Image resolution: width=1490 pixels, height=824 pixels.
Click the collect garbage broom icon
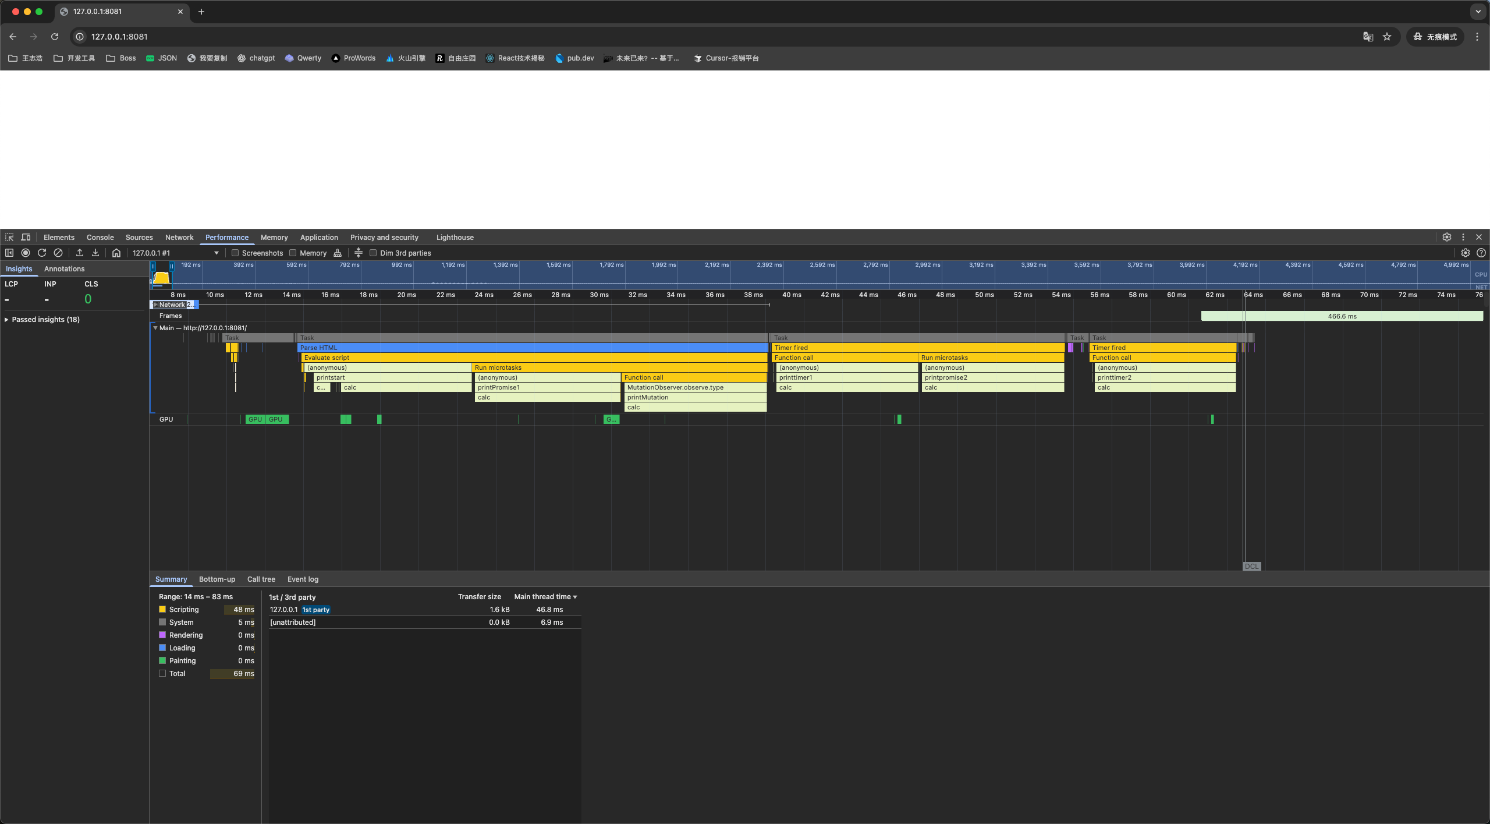[338, 253]
